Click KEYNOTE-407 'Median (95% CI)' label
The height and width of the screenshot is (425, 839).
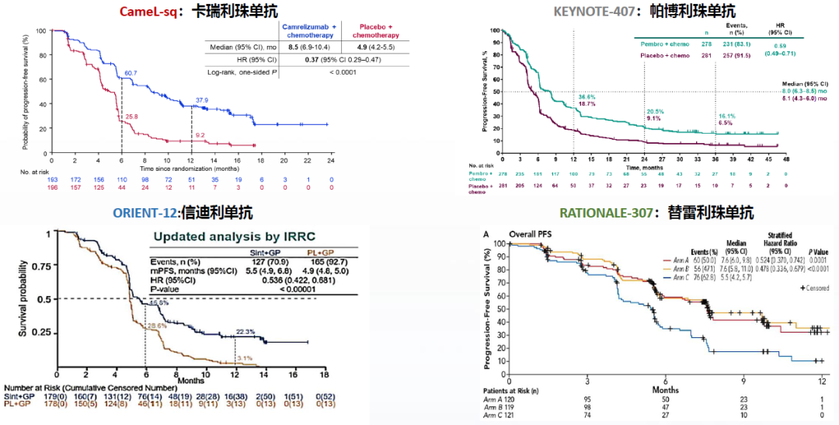(807, 84)
